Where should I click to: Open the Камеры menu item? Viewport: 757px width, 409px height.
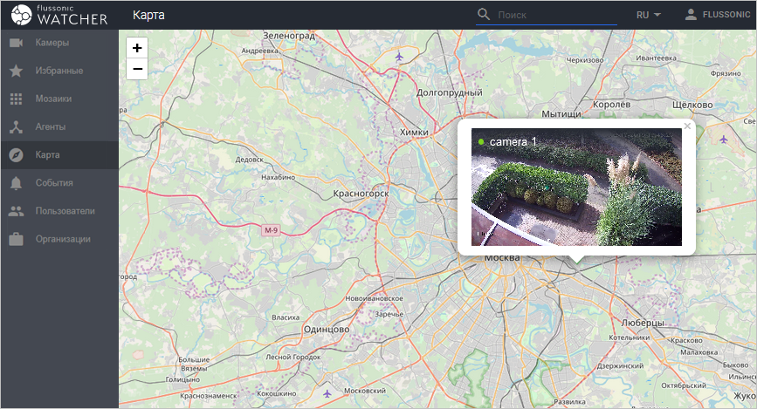(x=52, y=43)
